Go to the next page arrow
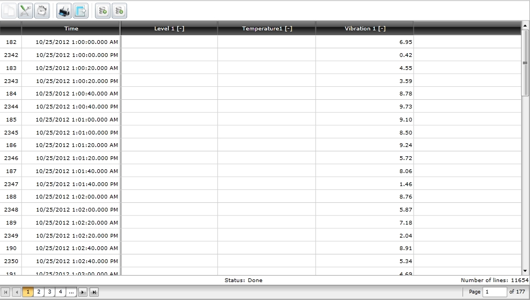Screen dimensions: 530x300 83,292
